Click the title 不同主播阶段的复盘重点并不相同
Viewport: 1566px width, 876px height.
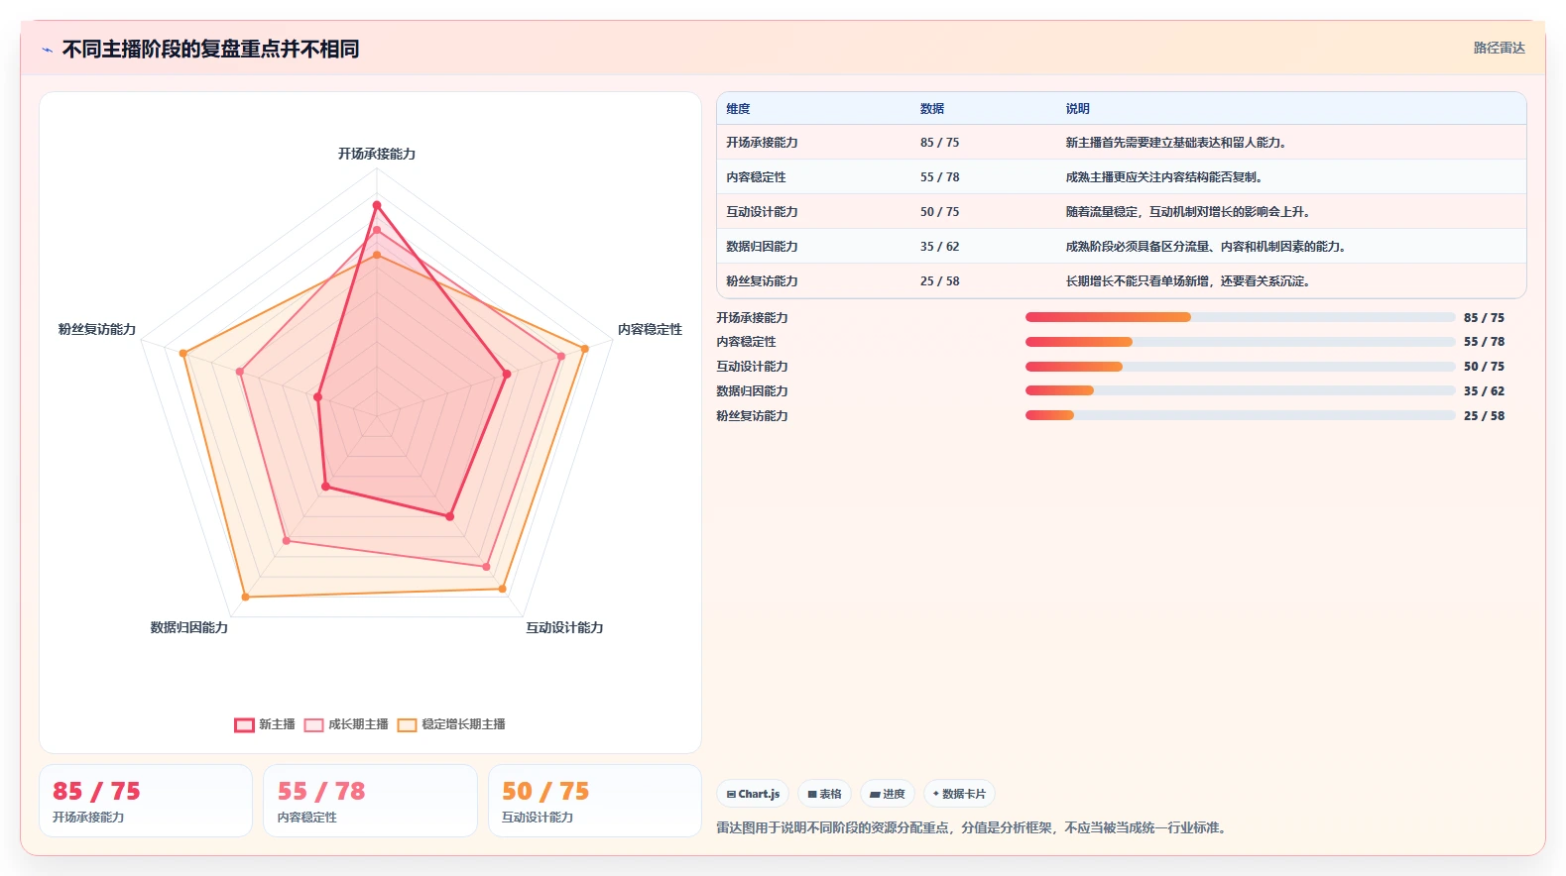[210, 49]
